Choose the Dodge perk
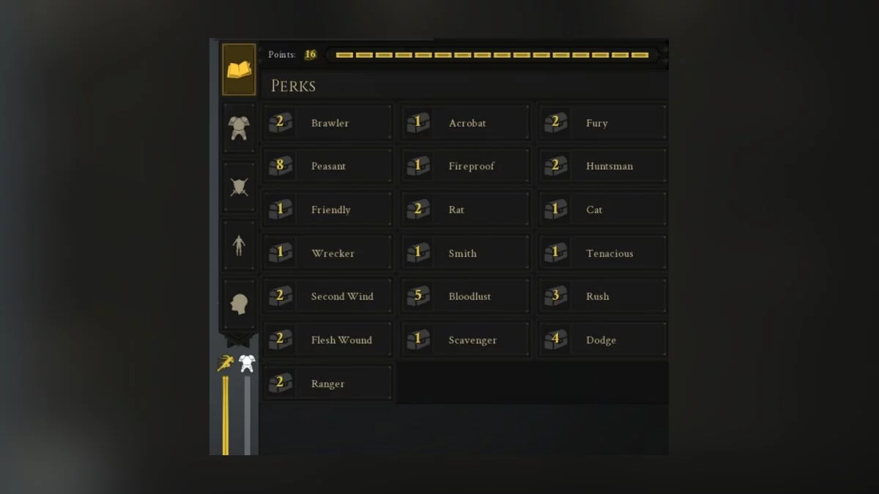Viewport: 879px width, 494px height. click(603, 340)
